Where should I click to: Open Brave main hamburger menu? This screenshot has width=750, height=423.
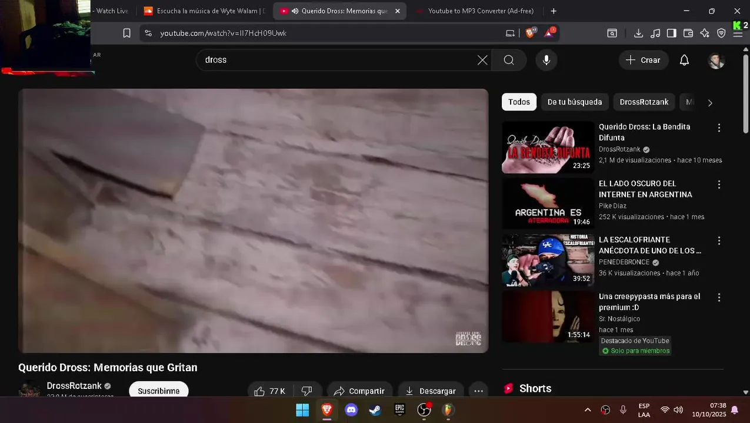click(738, 33)
